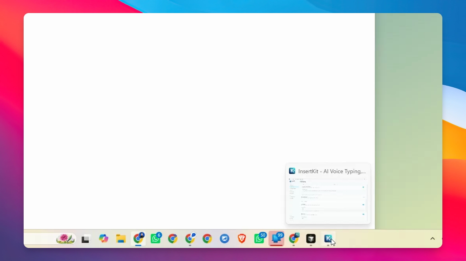This screenshot has width=466, height=261.
Task: Open Chrome with the InsertKit badge overlay
Action: [294, 238]
